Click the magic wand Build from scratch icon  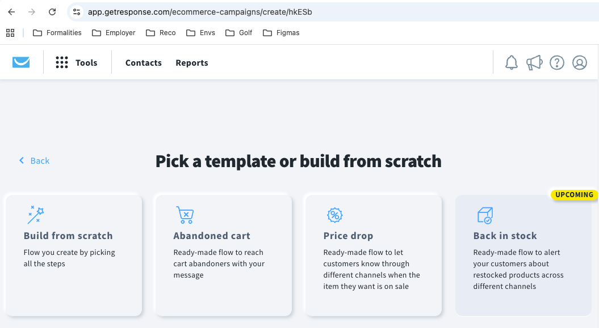[x=35, y=215]
